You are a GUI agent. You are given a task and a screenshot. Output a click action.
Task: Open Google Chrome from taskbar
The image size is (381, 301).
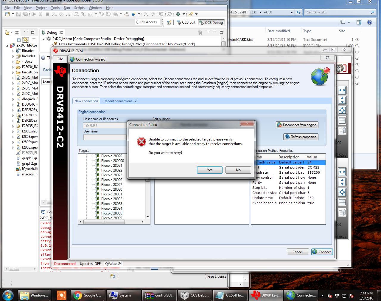point(88,295)
